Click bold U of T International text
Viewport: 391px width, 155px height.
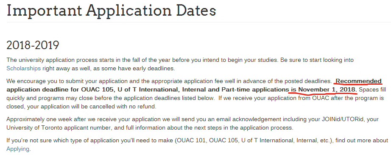point(148,89)
